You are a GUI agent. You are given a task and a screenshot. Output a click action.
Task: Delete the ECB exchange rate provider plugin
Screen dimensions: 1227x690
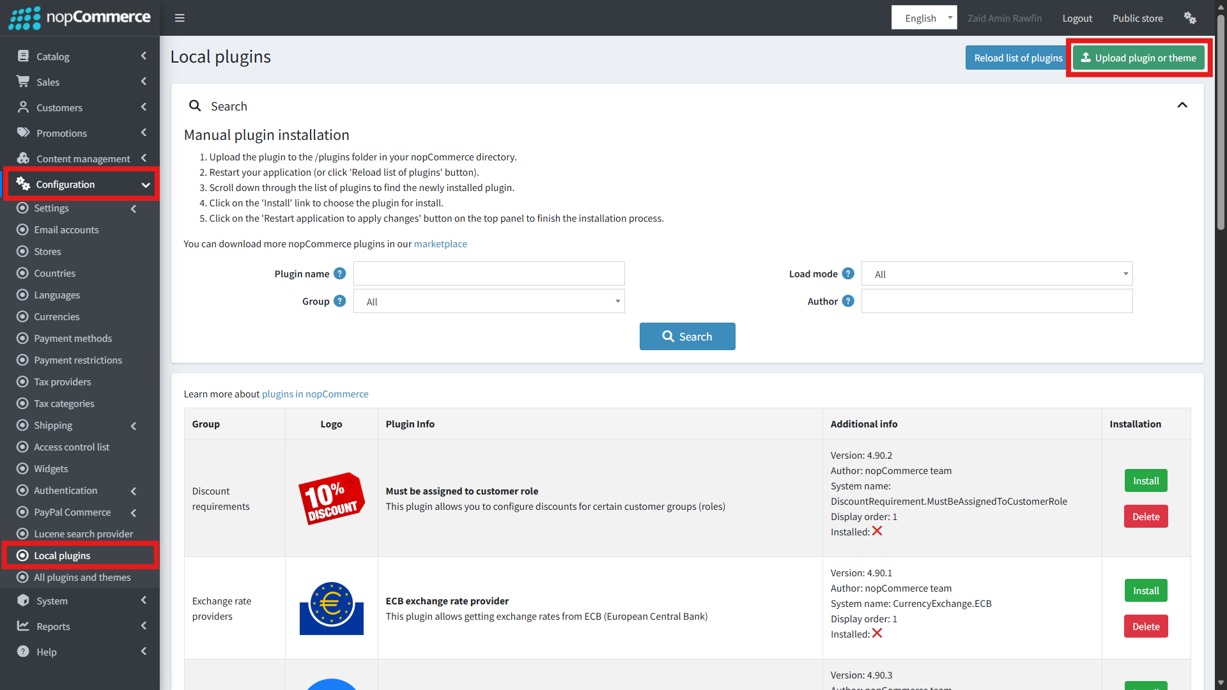(x=1146, y=626)
